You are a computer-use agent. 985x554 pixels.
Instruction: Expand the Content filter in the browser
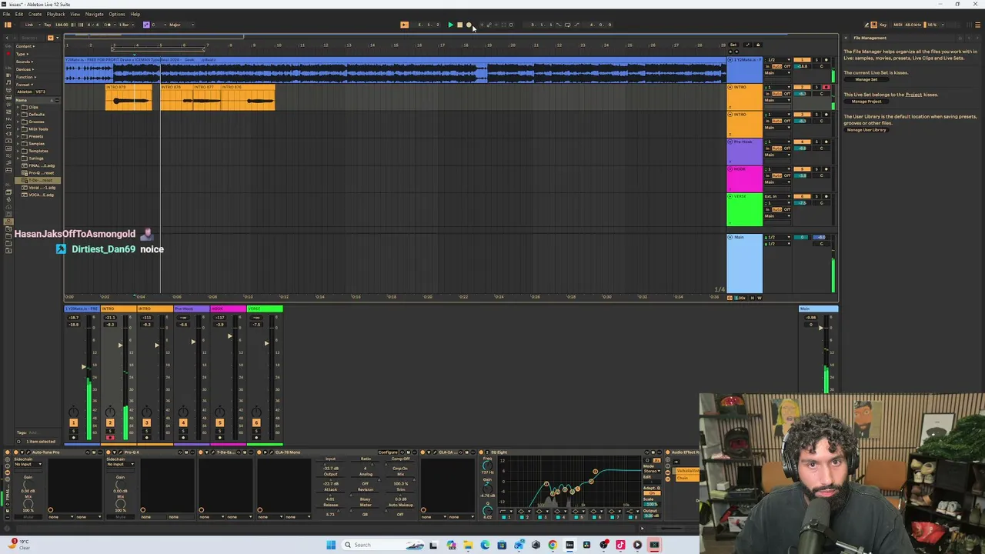point(25,46)
